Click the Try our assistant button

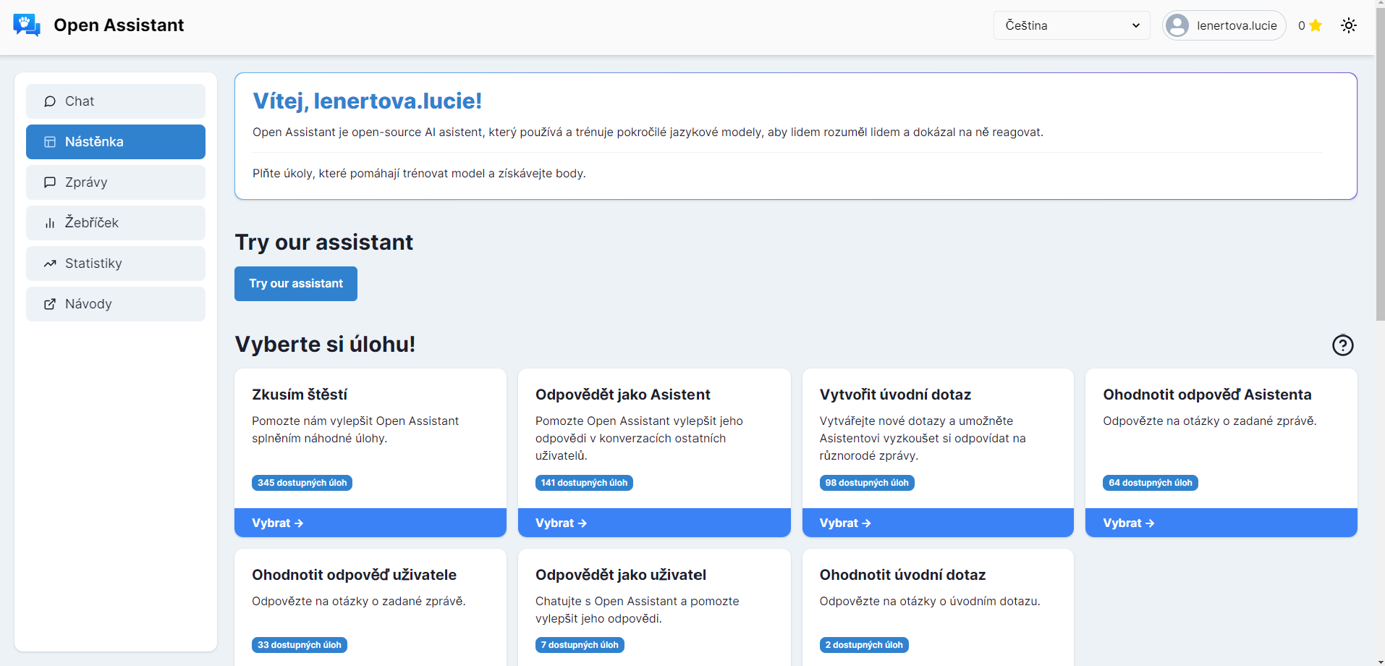pos(296,284)
